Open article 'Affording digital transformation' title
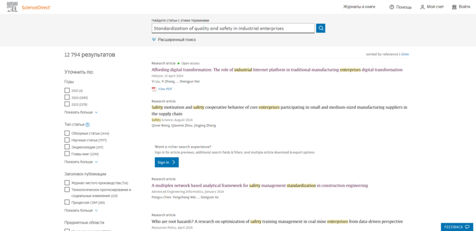476x231 pixels. [x=277, y=69]
